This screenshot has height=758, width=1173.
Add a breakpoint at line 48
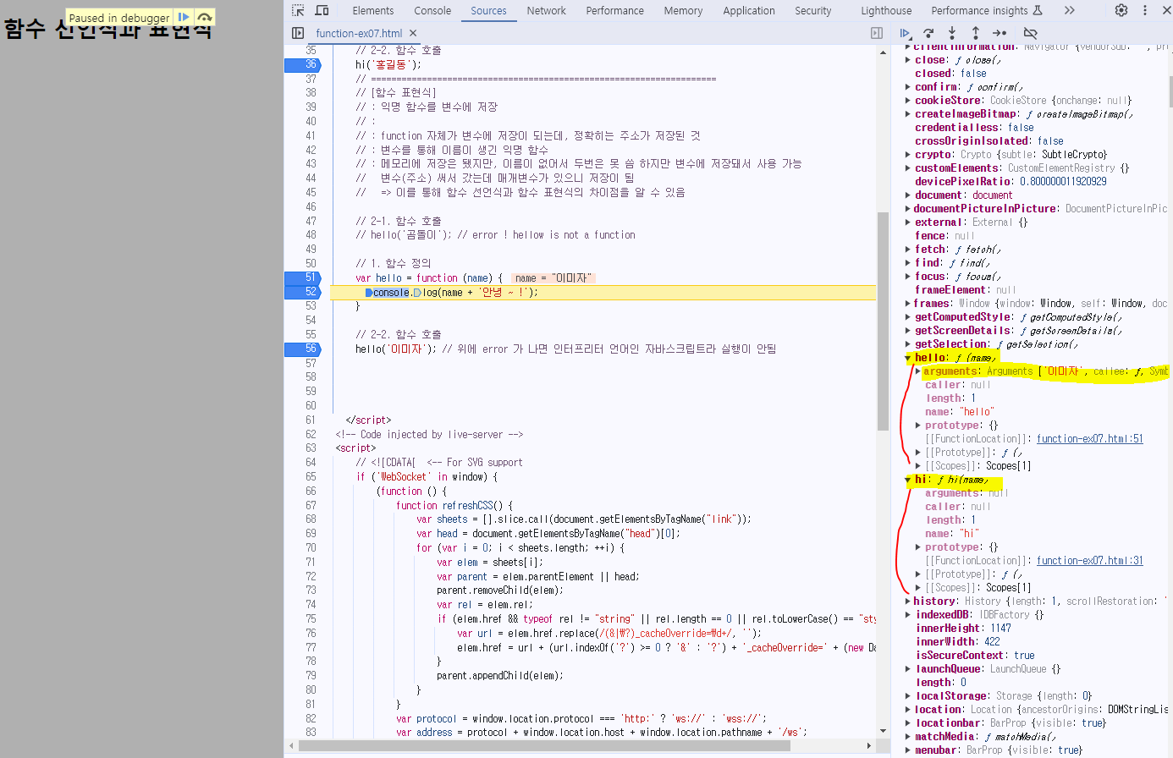click(311, 235)
